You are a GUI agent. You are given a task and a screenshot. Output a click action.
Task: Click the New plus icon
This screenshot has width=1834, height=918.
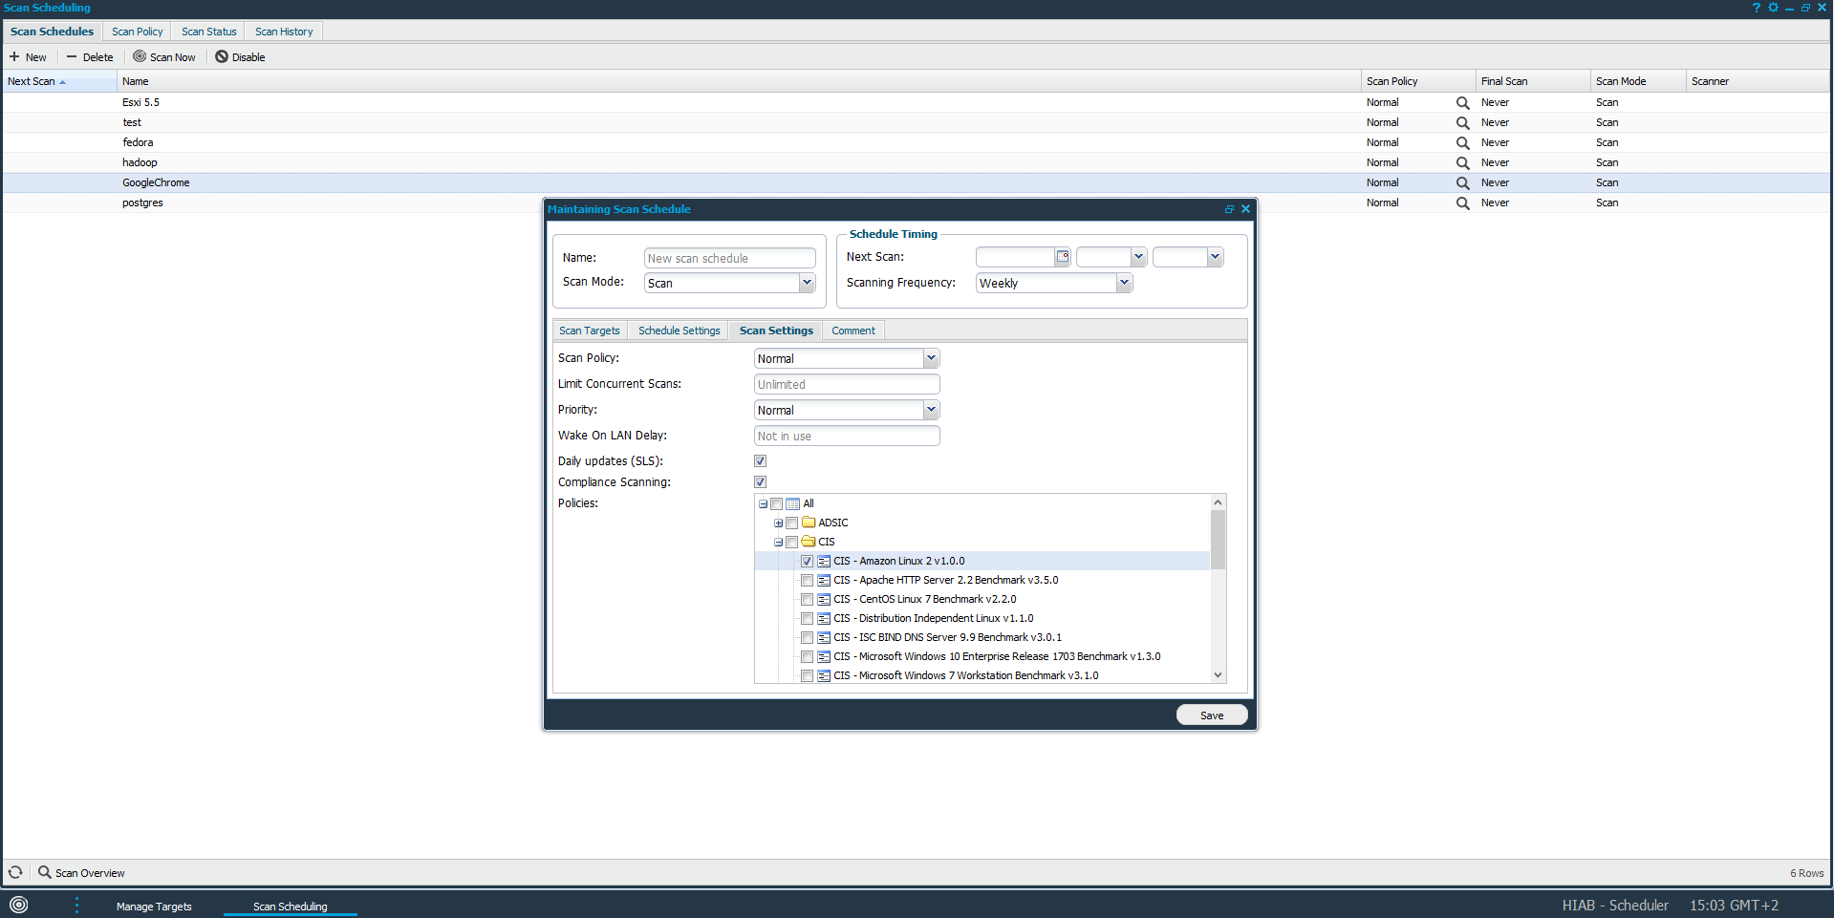pyautogui.click(x=14, y=57)
